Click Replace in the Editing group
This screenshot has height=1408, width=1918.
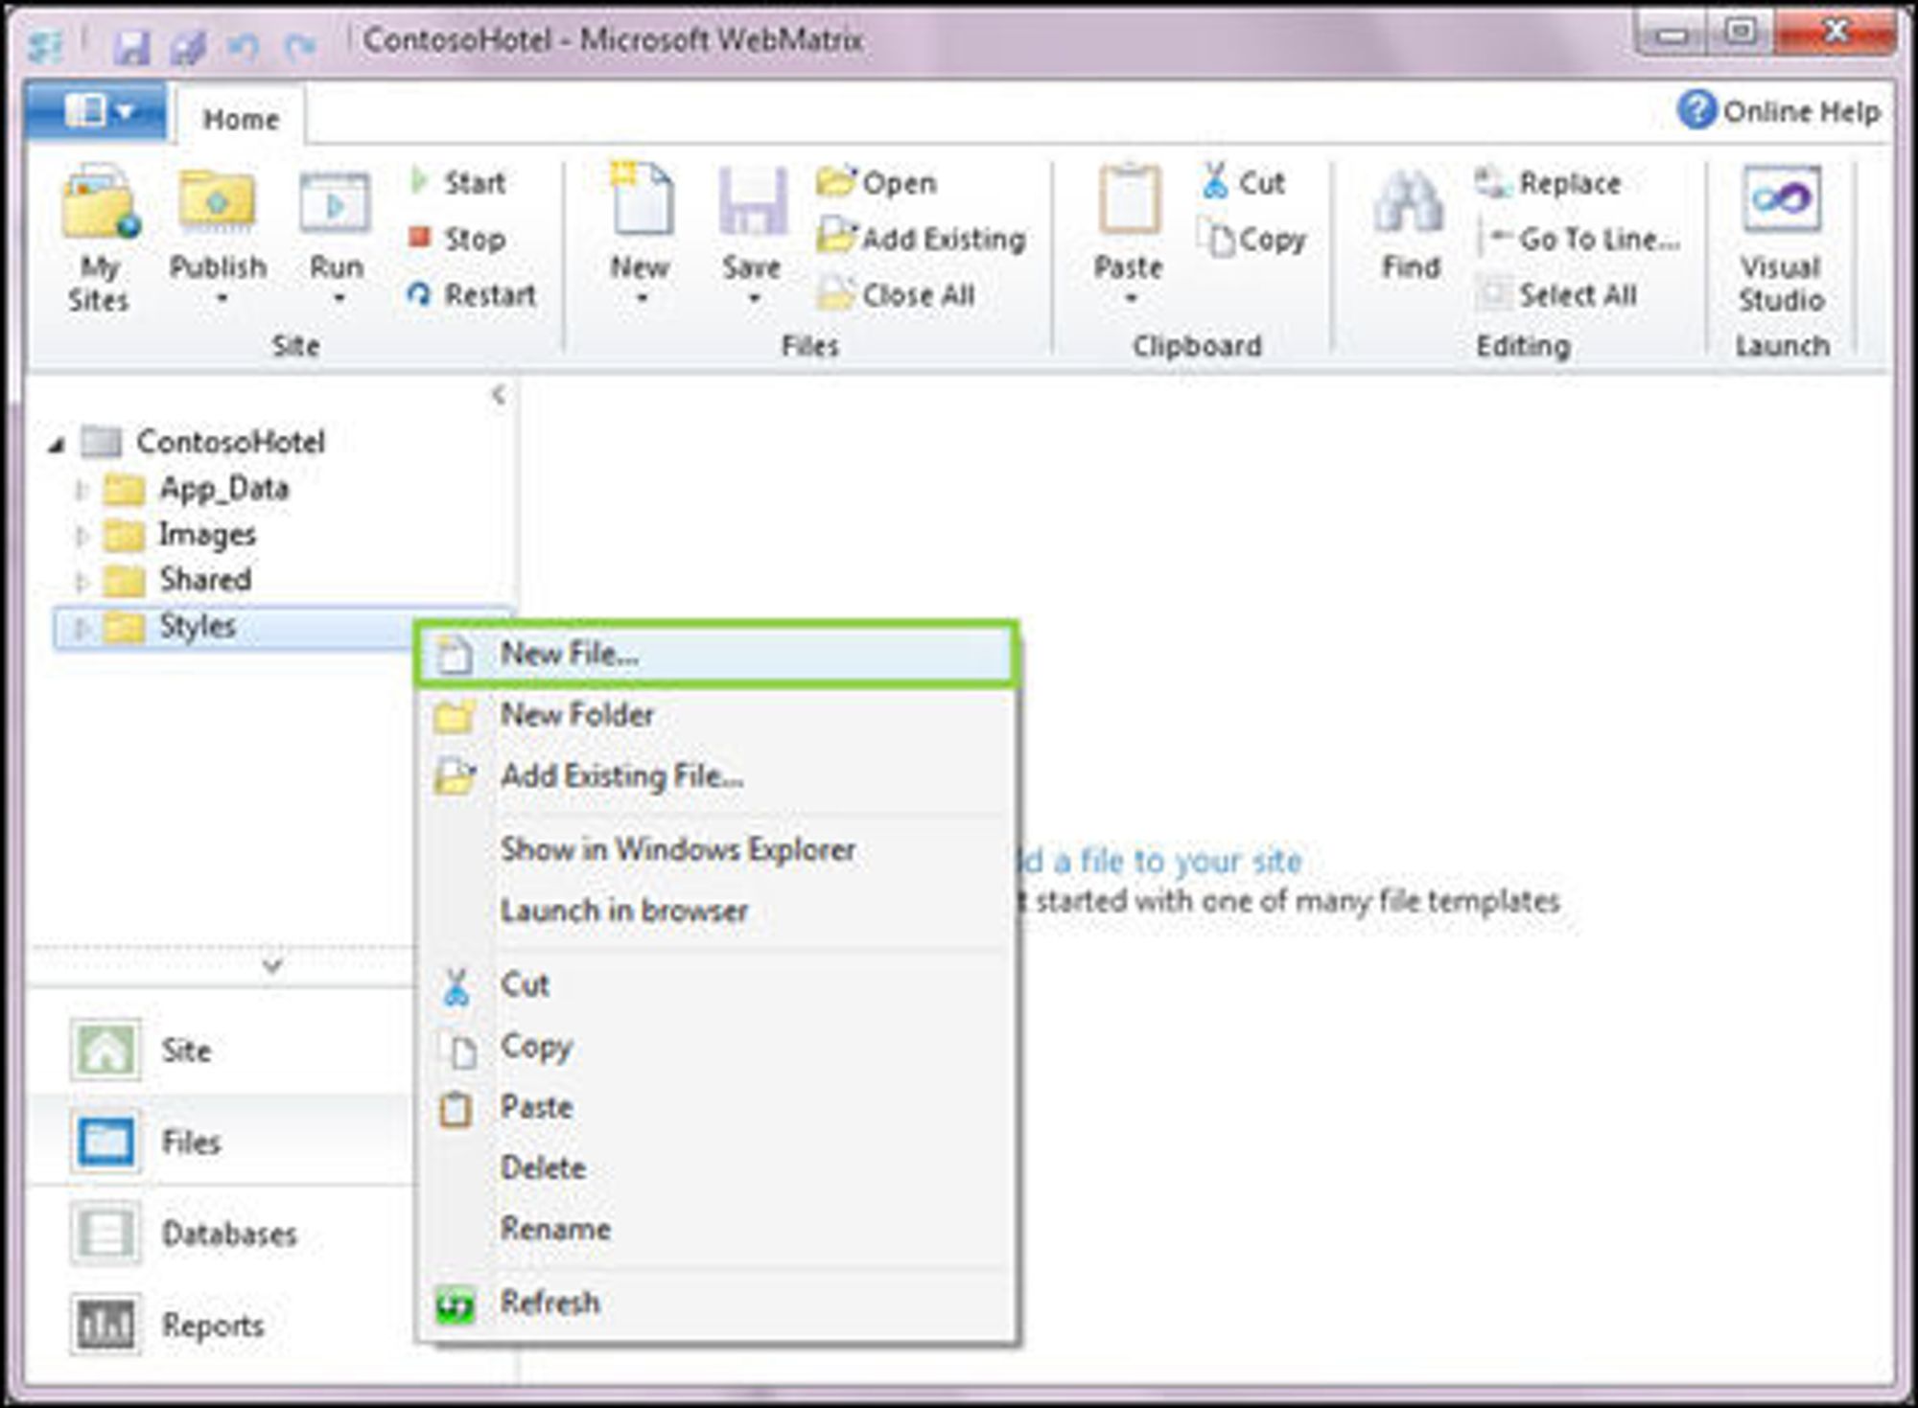[1548, 182]
